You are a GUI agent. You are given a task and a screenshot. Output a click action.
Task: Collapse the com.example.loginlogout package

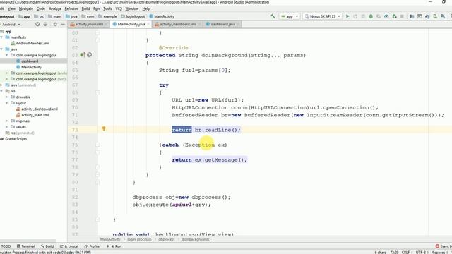coord(6,55)
